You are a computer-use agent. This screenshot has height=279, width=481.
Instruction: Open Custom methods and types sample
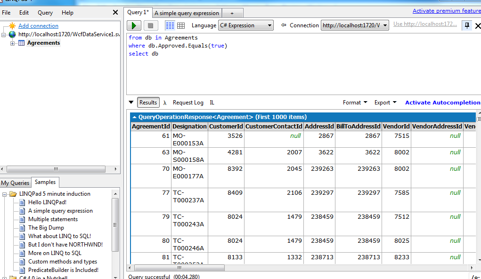point(63,262)
